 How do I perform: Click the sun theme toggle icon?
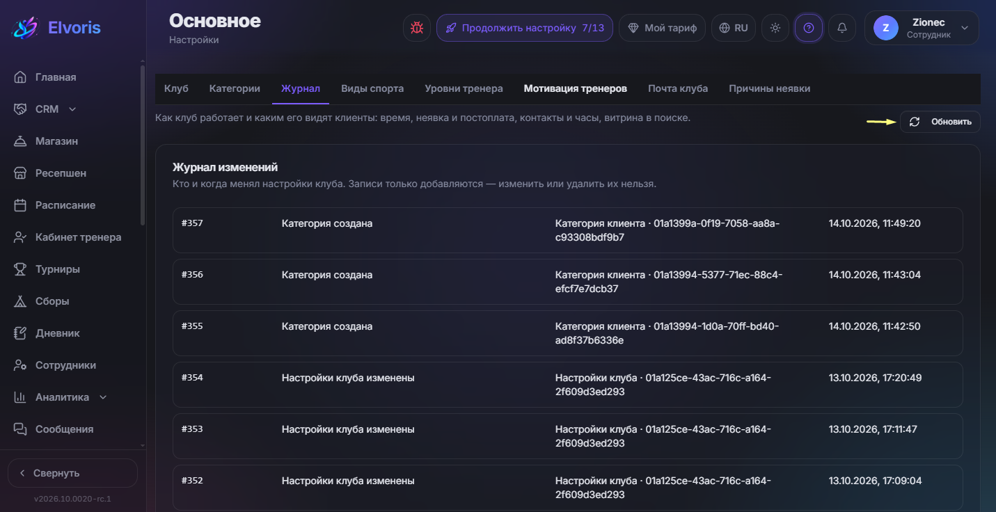pos(775,28)
